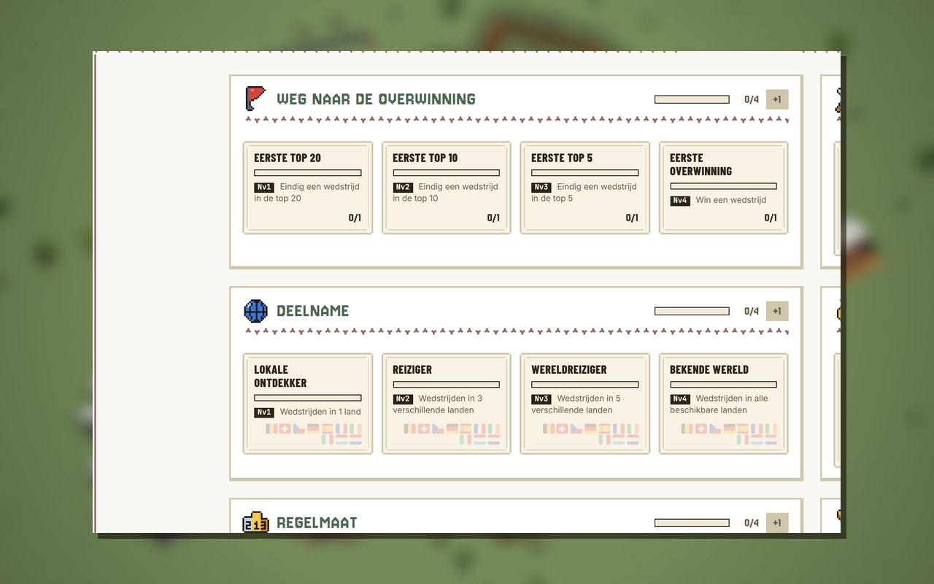Click the progress bar in Regelmaat header
Image resolution: width=934 pixels, height=584 pixels.
point(692,523)
